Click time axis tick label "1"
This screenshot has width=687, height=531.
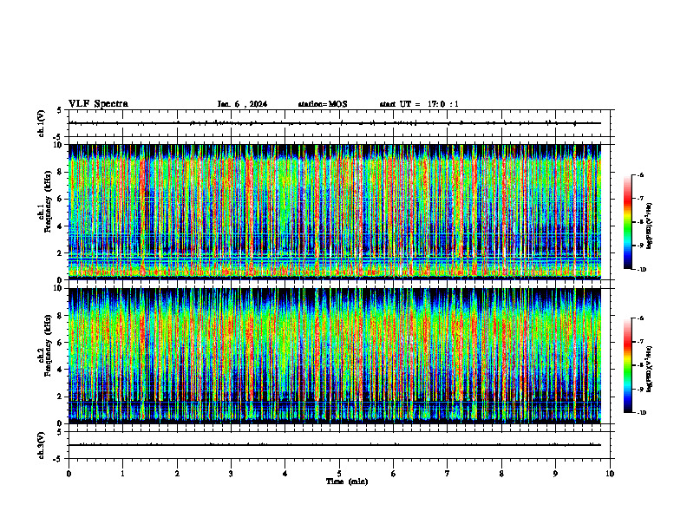click(122, 474)
